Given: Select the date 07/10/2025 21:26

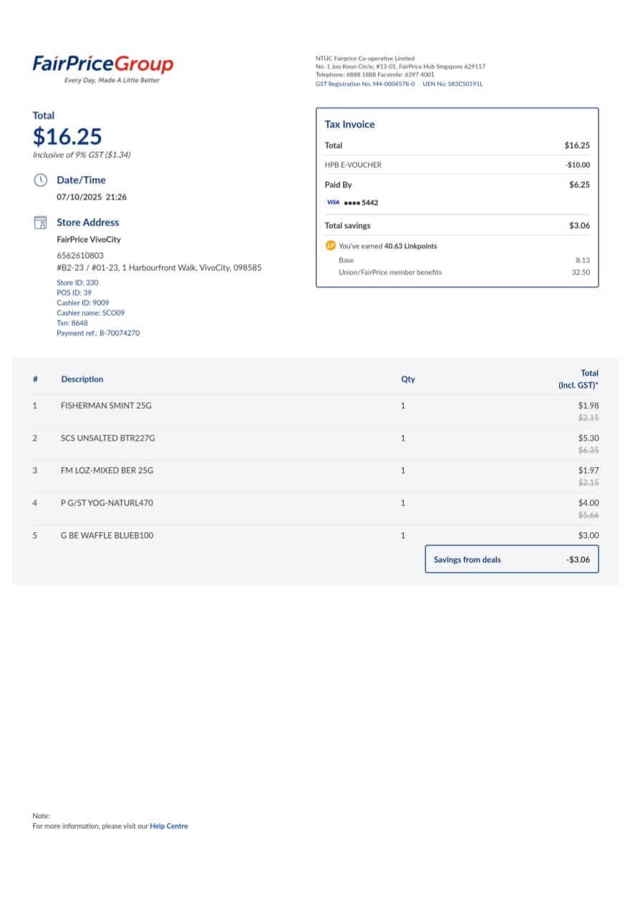Looking at the screenshot, I should pyautogui.click(x=92, y=197).
